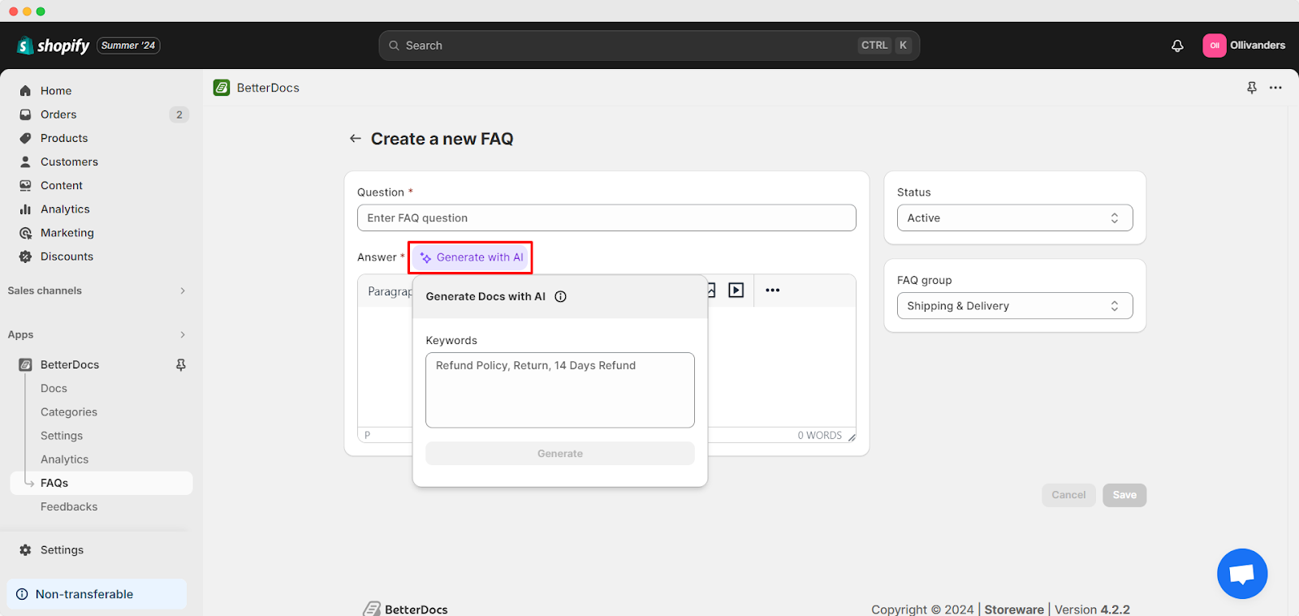The height and width of the screenshot is (616, 1299).
Task: Go back using the left arrow
Action: pyautogui.click(x=355, y=139)
